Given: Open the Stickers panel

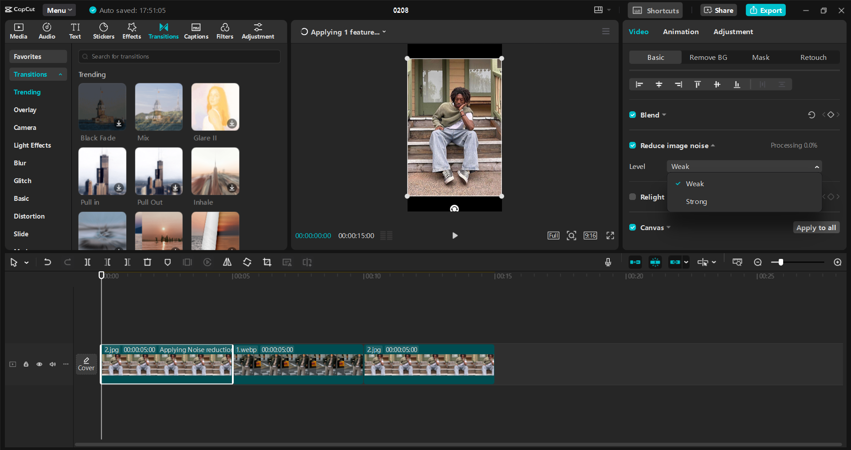Looking at the screenshot, I should point(103,31).
